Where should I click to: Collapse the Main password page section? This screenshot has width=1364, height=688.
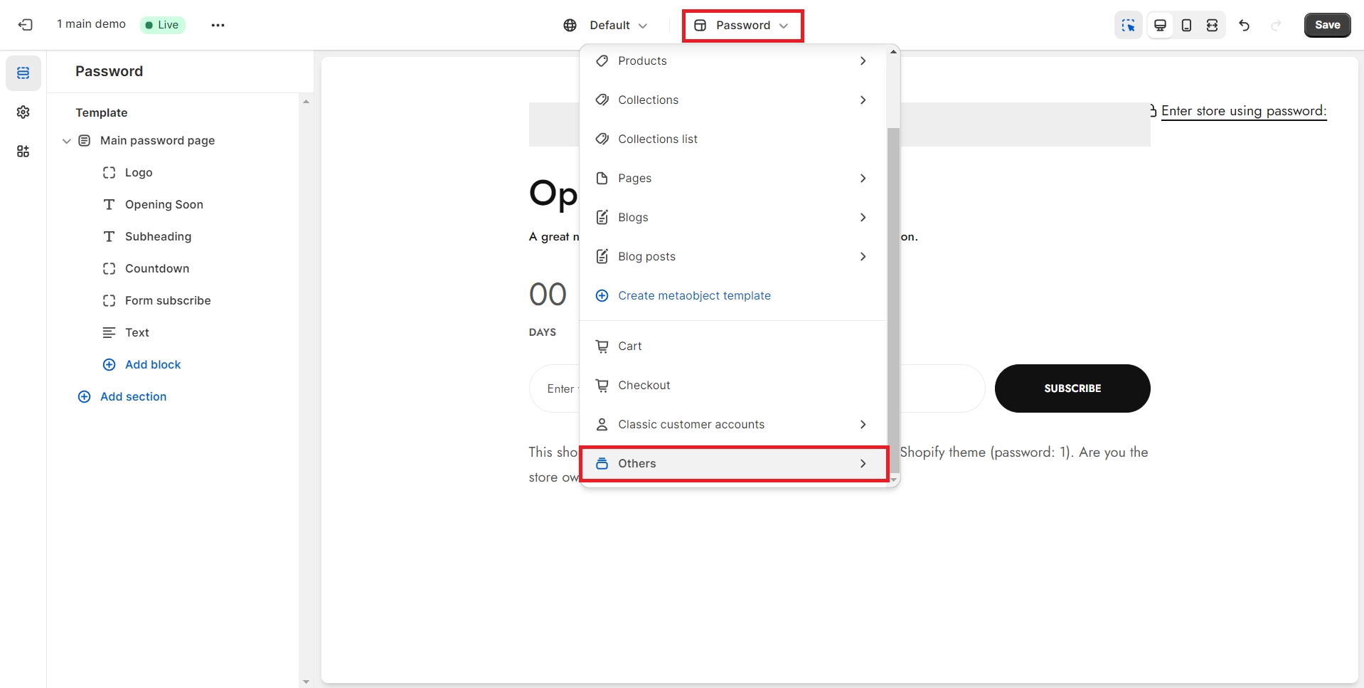coord(67,141)
